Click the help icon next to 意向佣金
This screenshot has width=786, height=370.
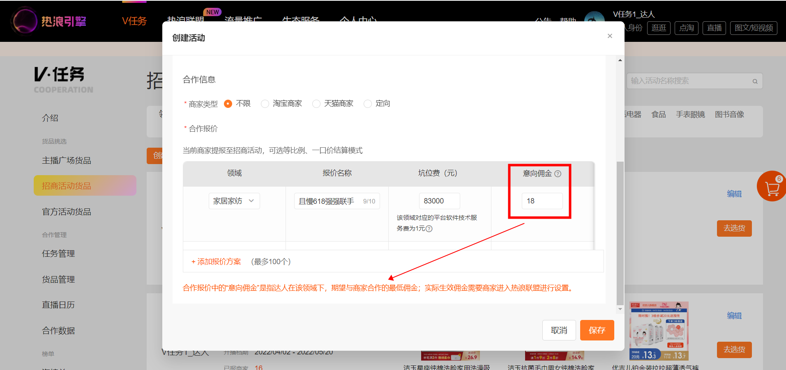(x=558, y=174)
